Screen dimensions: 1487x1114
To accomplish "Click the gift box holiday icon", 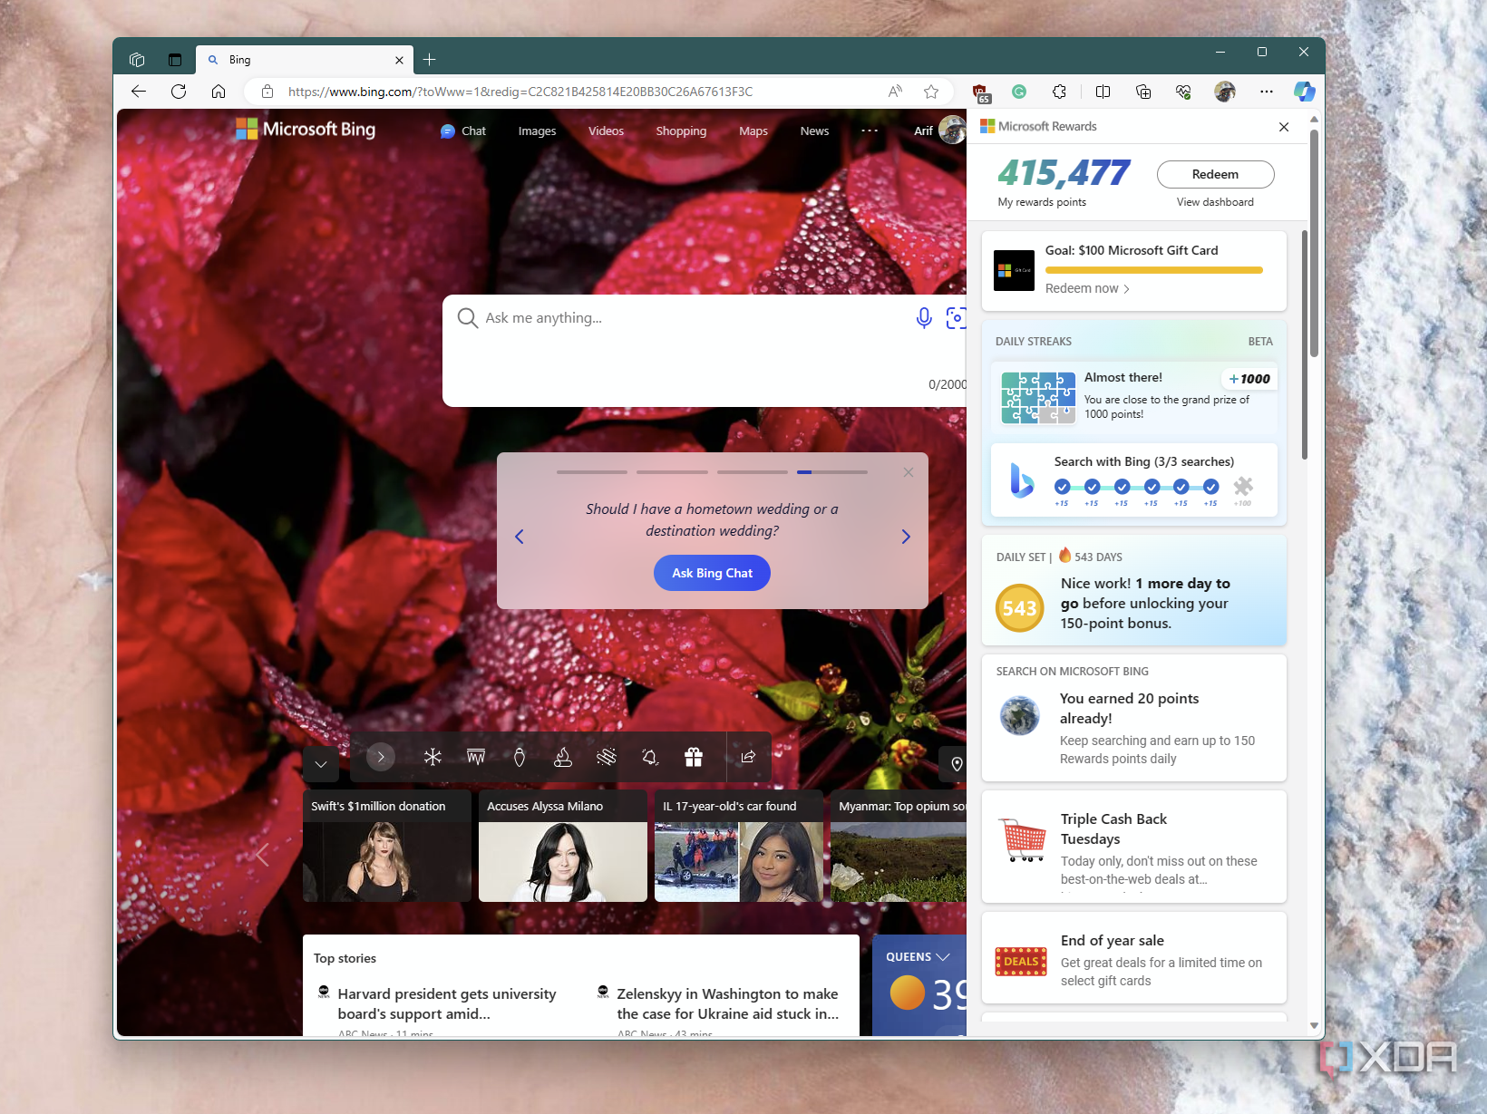I will tap(694, 757).
